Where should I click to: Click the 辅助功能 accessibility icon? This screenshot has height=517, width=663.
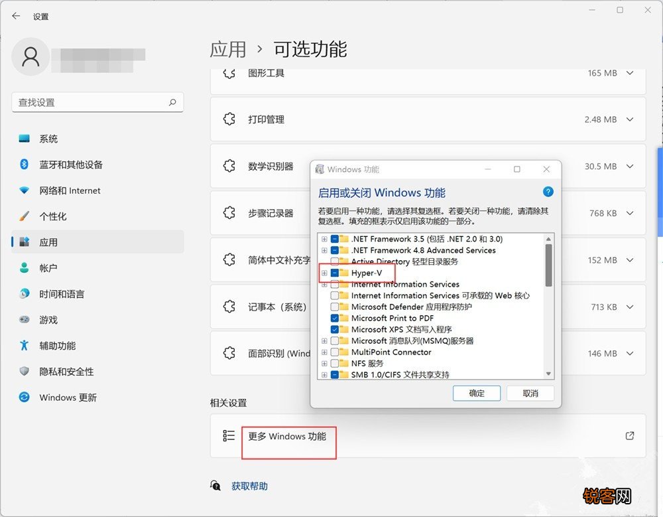click(25, 345)
